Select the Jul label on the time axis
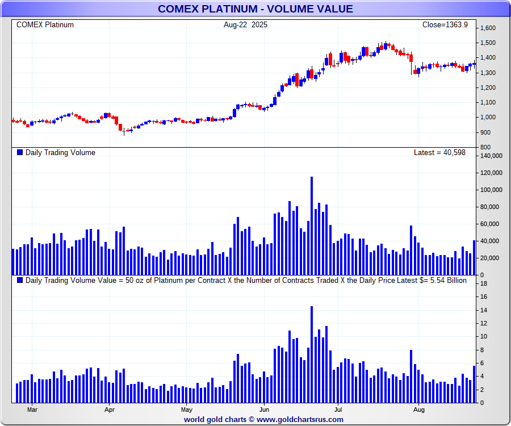 (x=338, y=408)
